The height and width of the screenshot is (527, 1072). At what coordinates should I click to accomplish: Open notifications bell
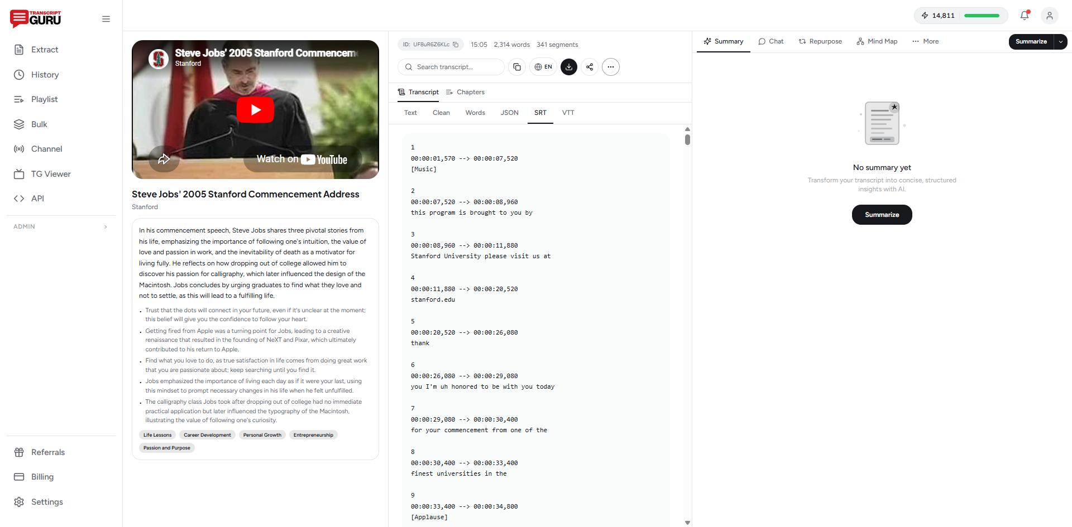(x=1025, y=16)
